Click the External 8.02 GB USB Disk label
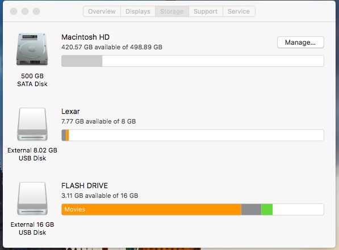This screenshot has width=339, height=250. 32,154
